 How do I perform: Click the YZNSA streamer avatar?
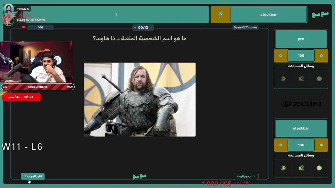pyautogui.click(x=9, y=9)
